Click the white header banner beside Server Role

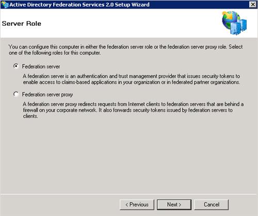(129, 23)
